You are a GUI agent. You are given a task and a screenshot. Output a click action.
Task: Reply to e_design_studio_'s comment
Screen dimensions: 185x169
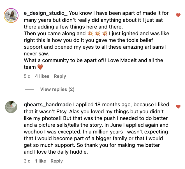click(x=60, y=76)
